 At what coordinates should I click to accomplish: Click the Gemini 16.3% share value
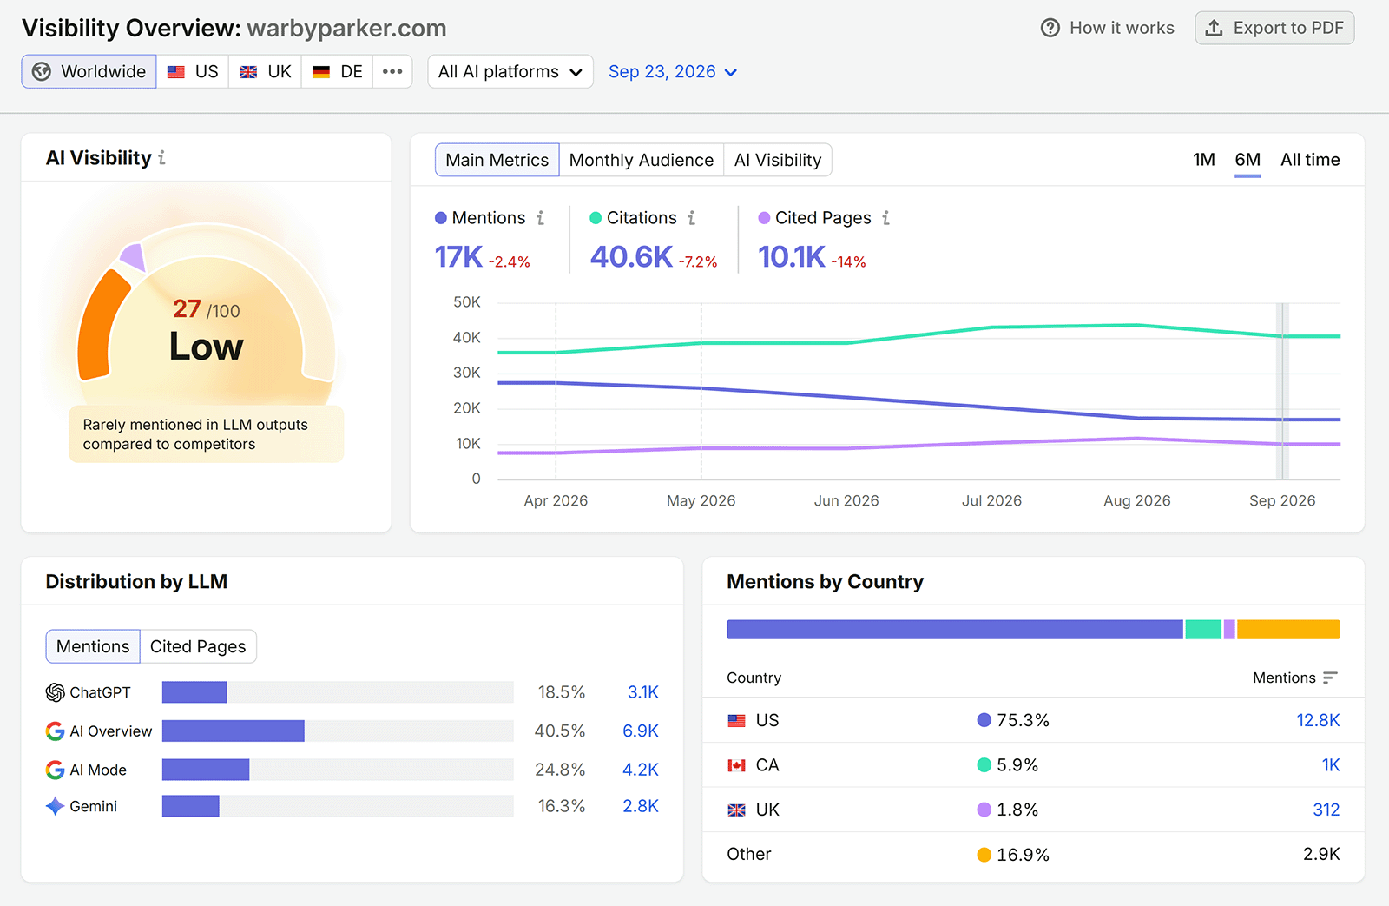[562, 806]
